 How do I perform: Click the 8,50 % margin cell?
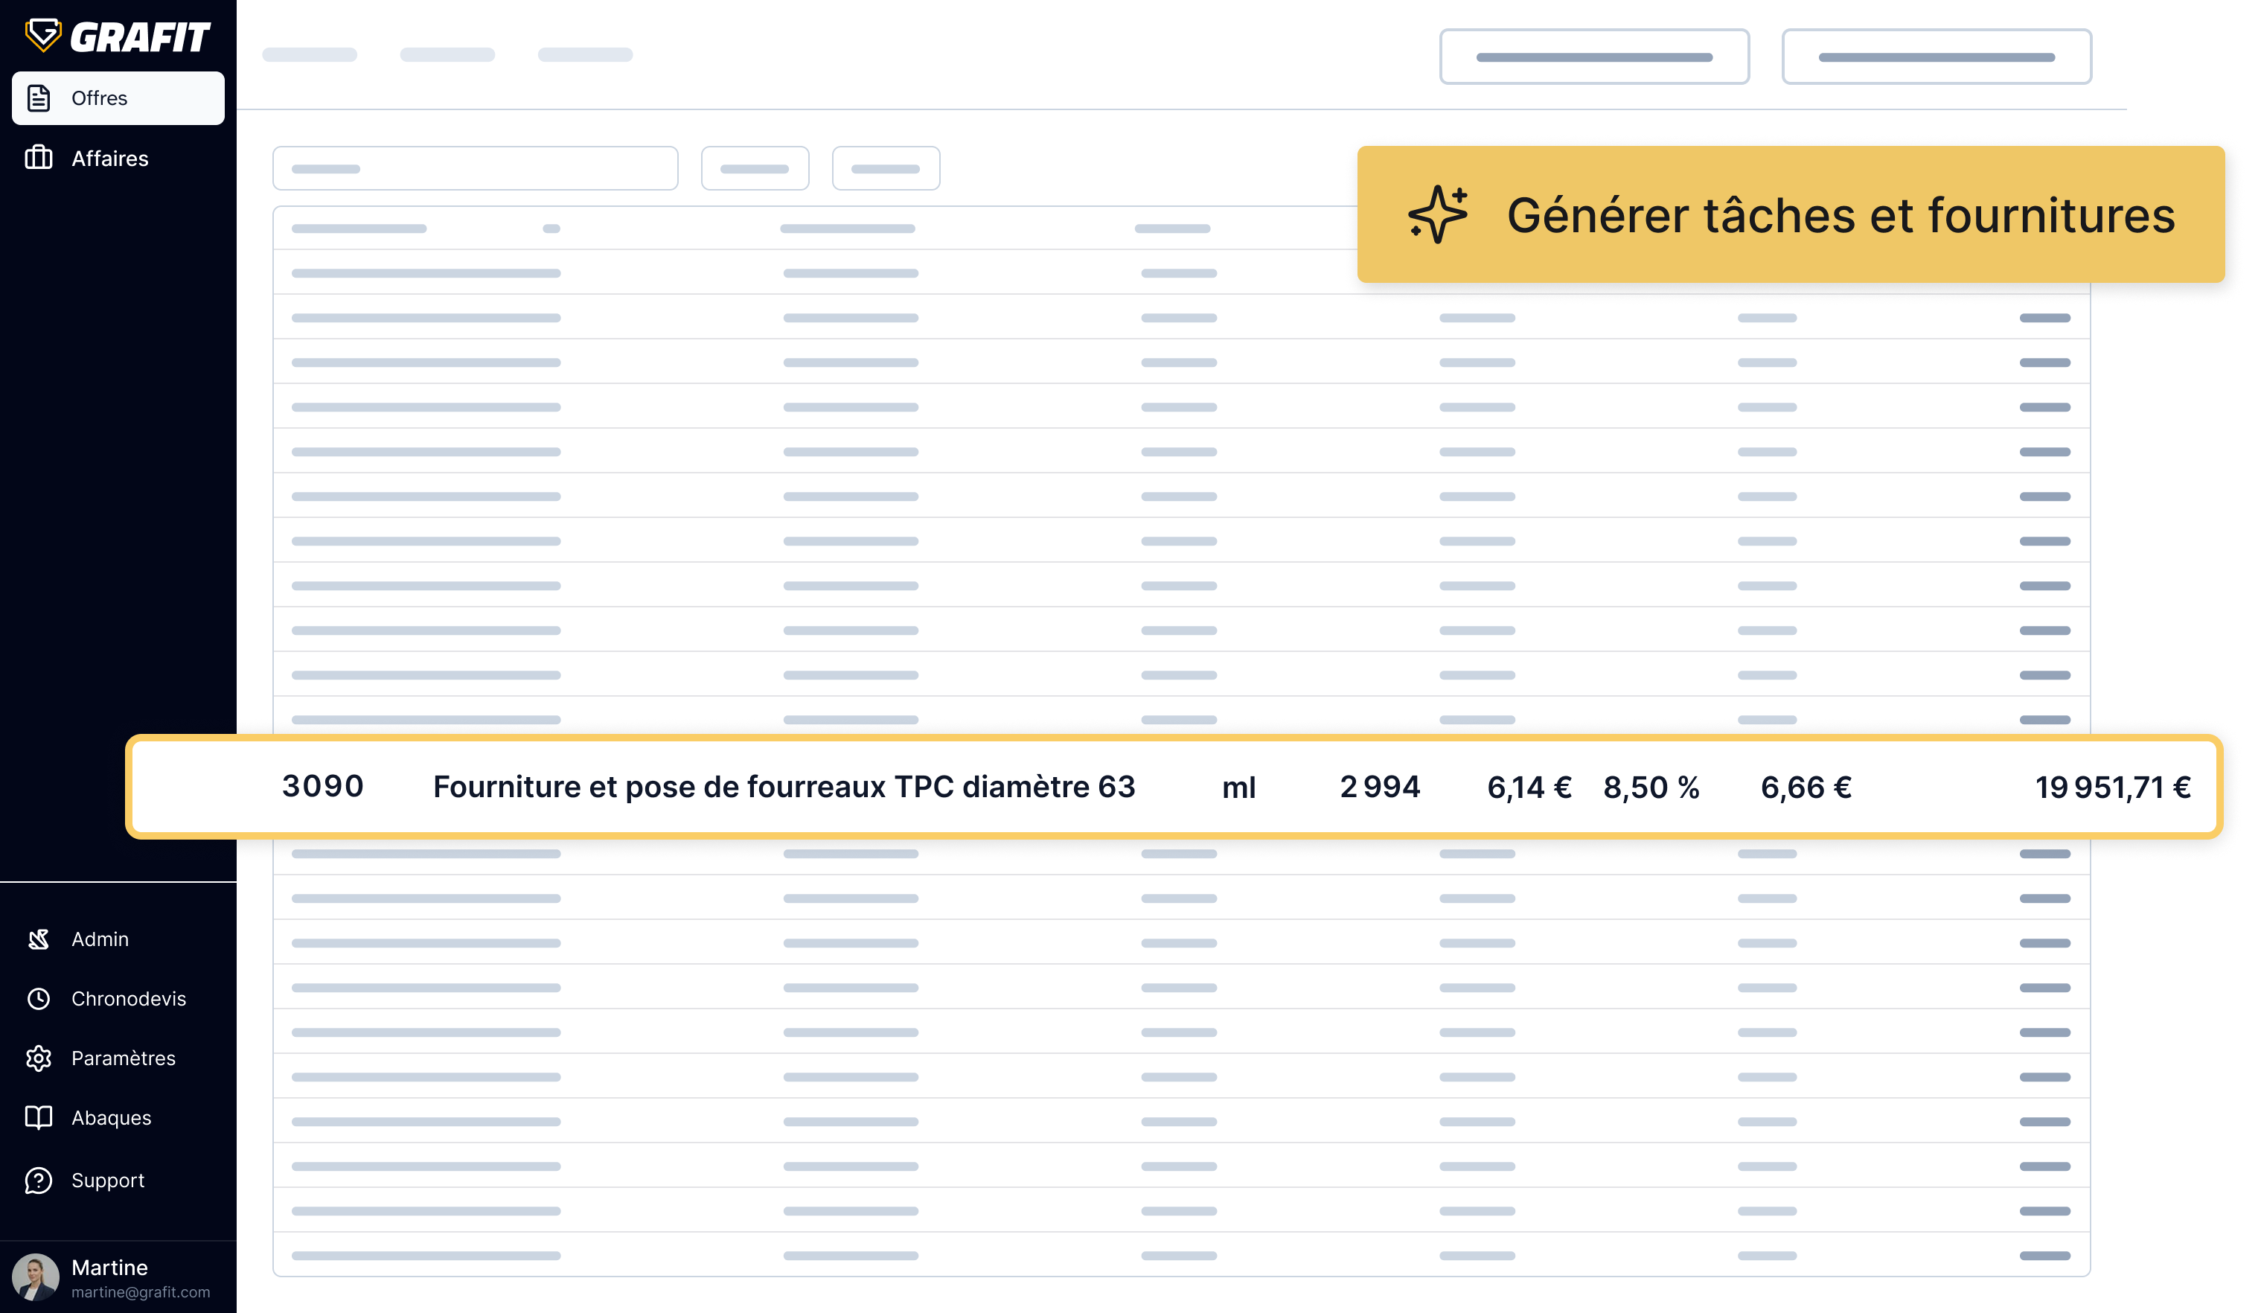1651,787
